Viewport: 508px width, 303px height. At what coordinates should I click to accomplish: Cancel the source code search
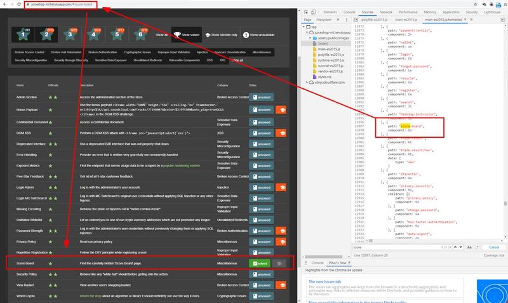click(x=494, y=247)
